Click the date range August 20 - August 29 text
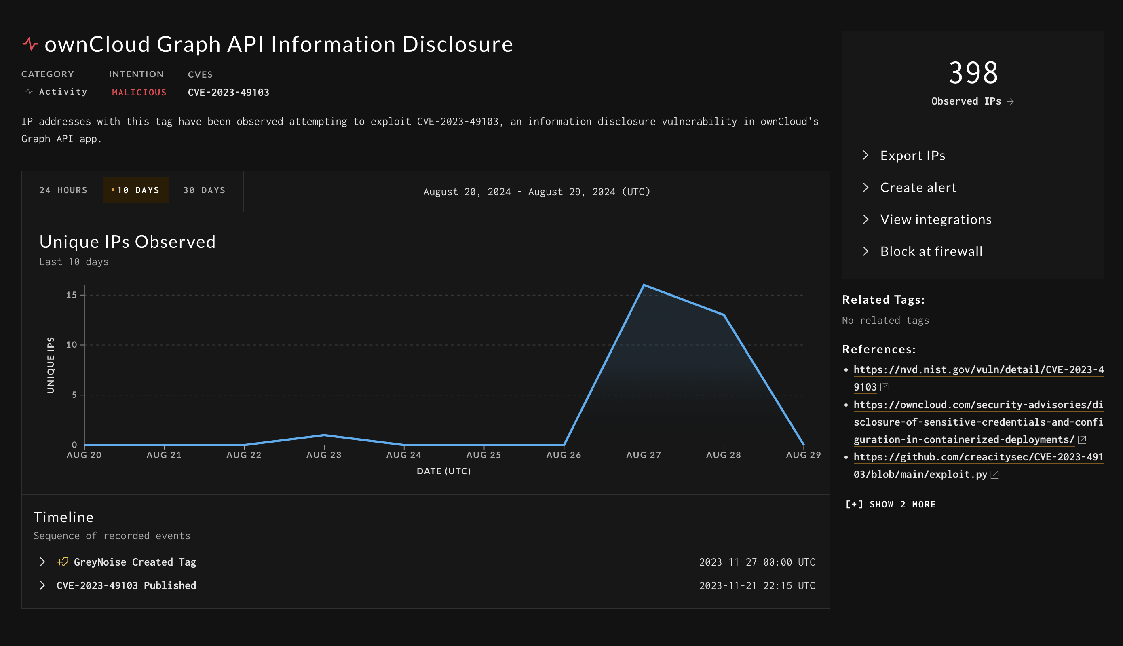 (537, 192)
